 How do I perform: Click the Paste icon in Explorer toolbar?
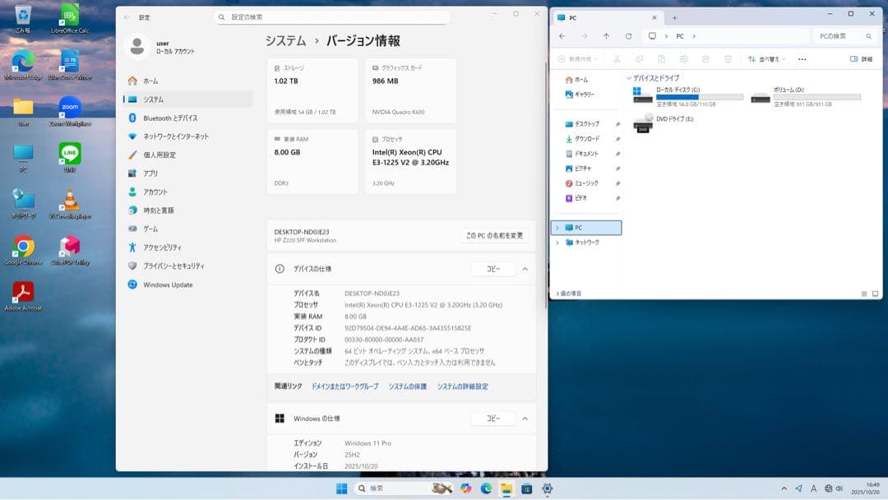click(662, 58)
